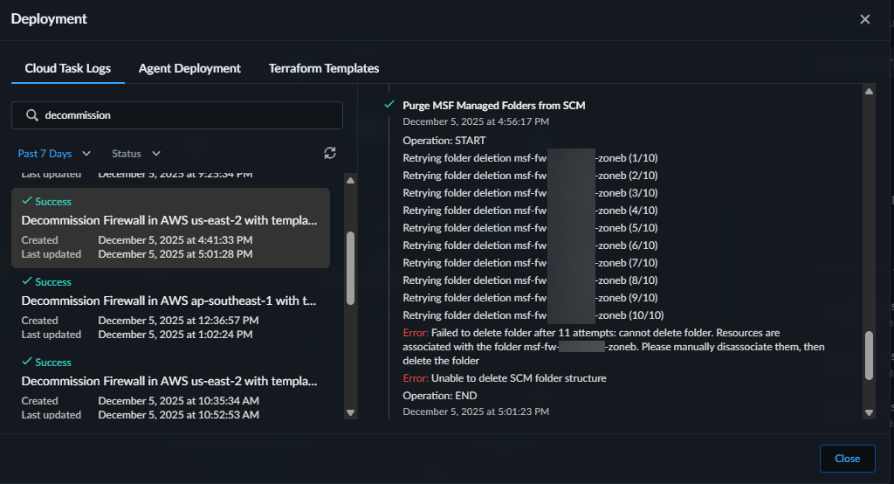Click task list scrollbar down arrow
The height and width of the screenshot is (484, 894).
click(x=351, y=412)
